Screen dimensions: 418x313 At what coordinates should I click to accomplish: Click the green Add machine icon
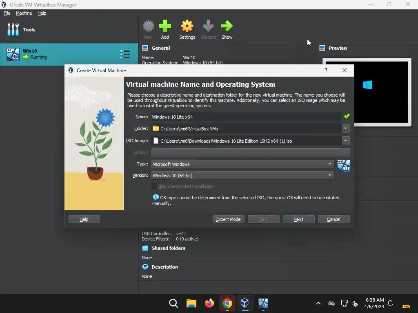(x=165, y=26)
